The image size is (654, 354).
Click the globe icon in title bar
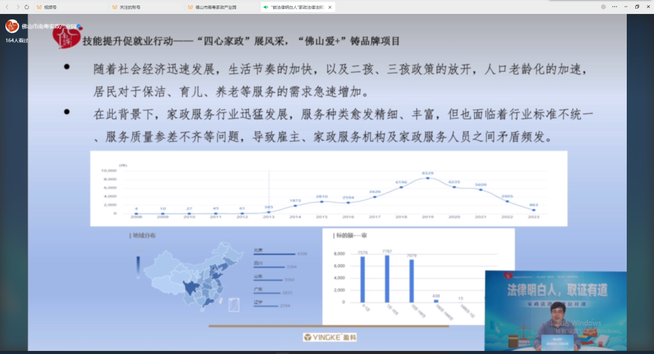(x=603, y=7)
